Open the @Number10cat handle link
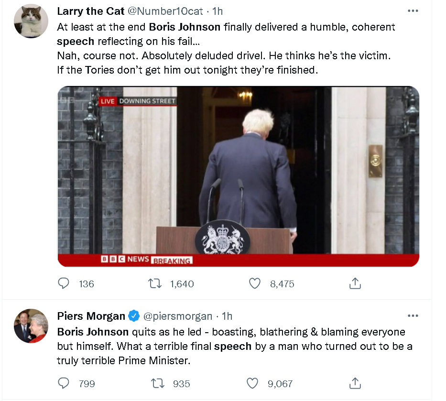Viewport: 446px width, 401px height. pyautogui.click(x=165, y=11)
